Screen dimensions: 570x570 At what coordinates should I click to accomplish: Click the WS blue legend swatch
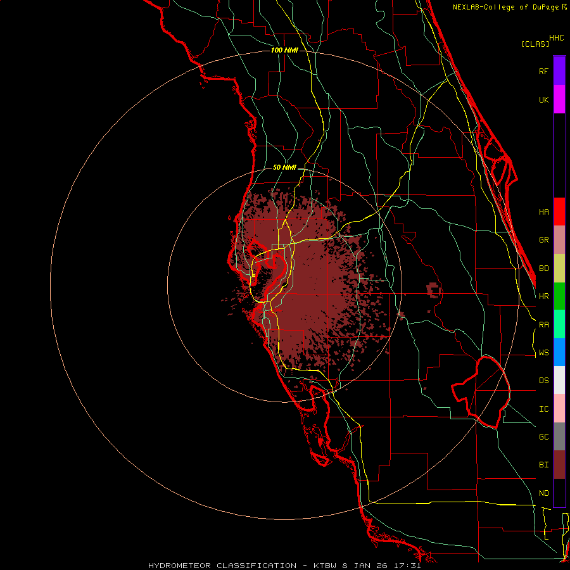559,352
